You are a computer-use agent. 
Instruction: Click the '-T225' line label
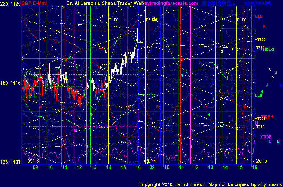point(260,48)
